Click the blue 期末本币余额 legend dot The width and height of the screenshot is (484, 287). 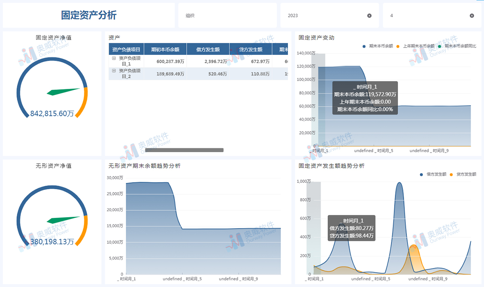364,45
